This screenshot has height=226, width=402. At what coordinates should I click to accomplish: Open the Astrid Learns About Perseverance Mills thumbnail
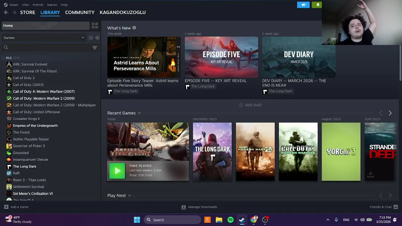coord(144,57)
